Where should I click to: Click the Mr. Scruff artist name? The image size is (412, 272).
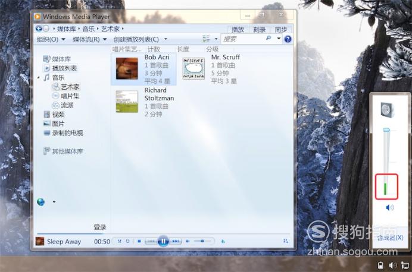[x=226, y=57]
